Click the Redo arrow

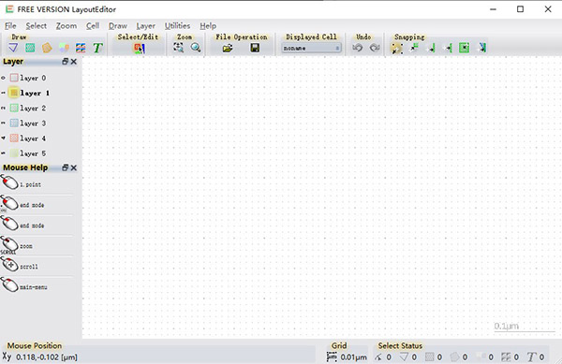point(375,47)
